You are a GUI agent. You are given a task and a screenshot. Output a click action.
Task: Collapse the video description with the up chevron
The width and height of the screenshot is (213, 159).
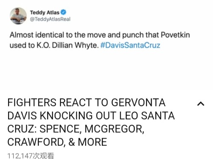coord(201,104)
